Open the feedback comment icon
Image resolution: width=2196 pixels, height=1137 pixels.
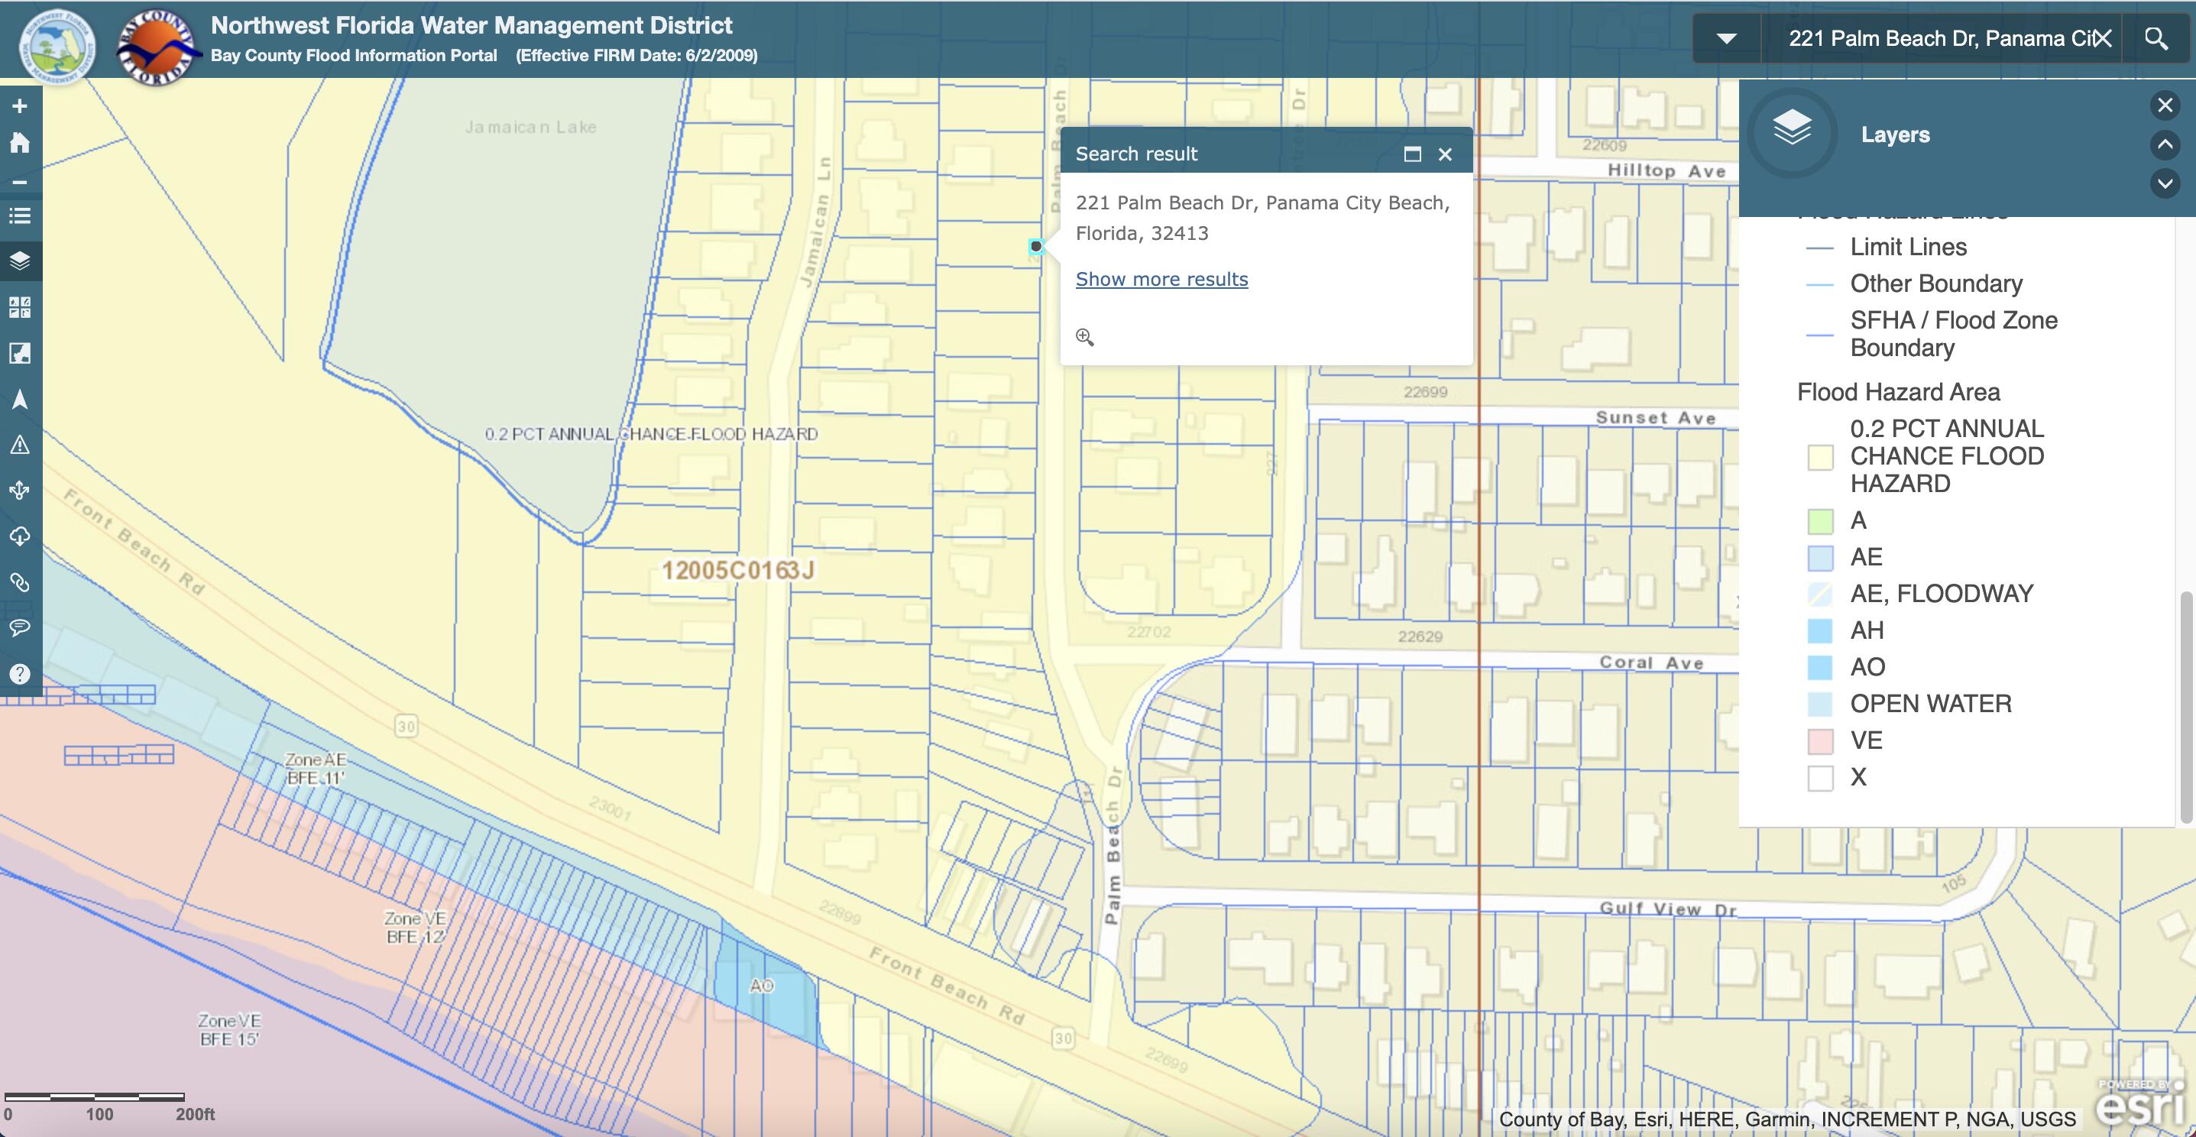coord(19,628)
